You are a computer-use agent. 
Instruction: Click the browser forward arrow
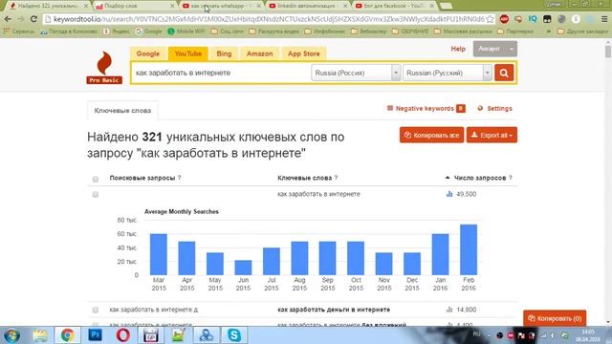20,19
